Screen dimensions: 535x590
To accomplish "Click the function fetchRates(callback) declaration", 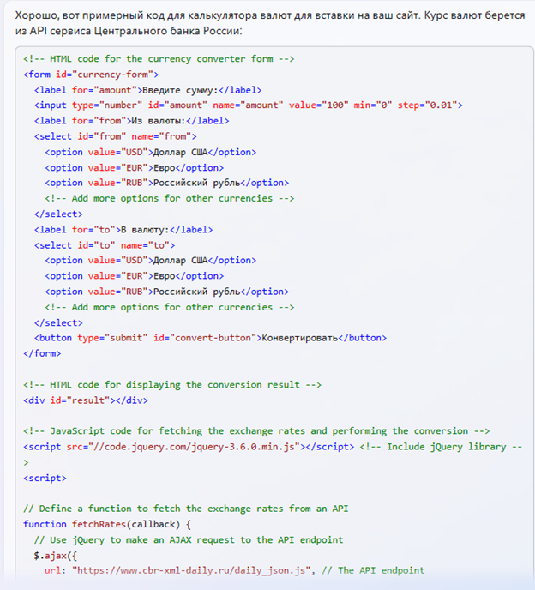I will [108, 524].
